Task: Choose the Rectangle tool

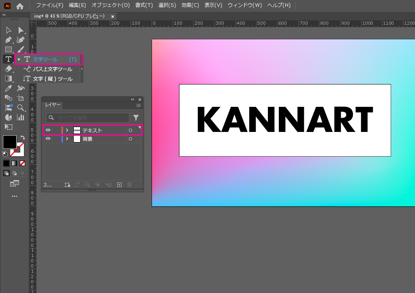Action: coord(8,50)
